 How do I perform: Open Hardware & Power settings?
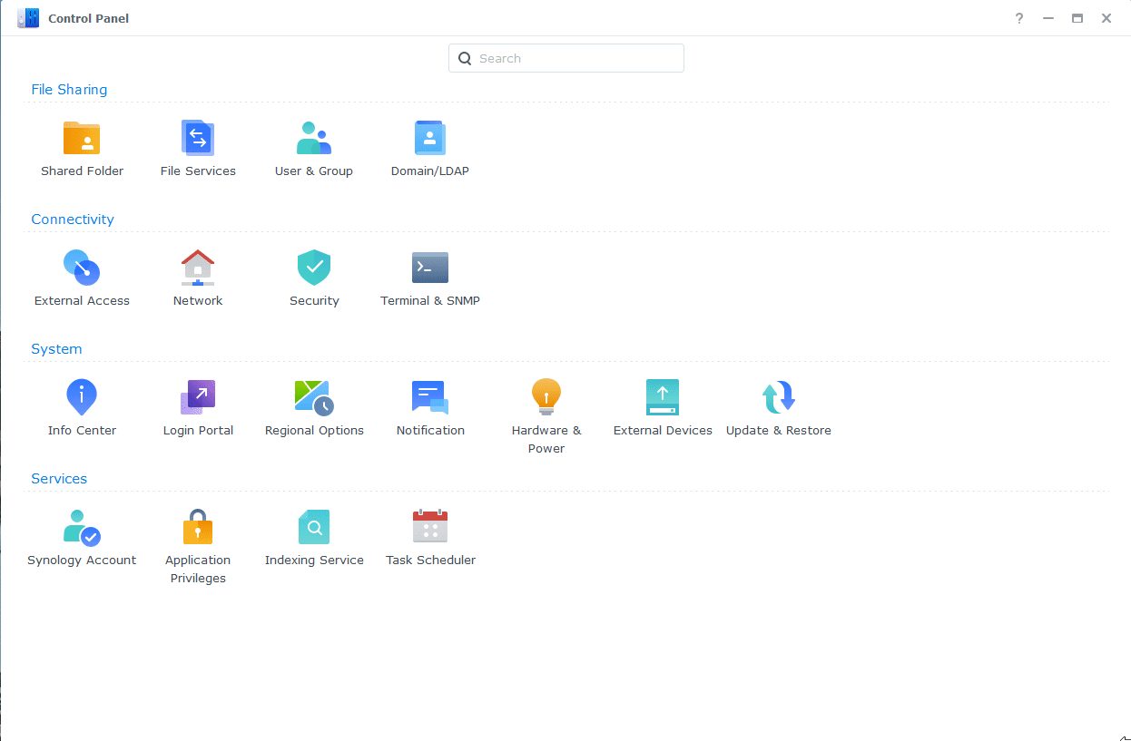tap(546, 398)
